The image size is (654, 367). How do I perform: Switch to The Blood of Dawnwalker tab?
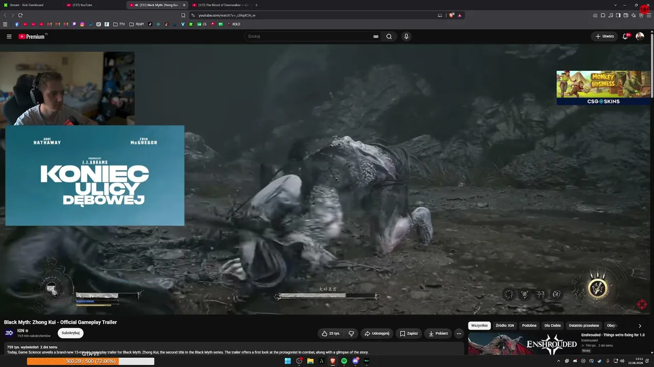point(220,5)
